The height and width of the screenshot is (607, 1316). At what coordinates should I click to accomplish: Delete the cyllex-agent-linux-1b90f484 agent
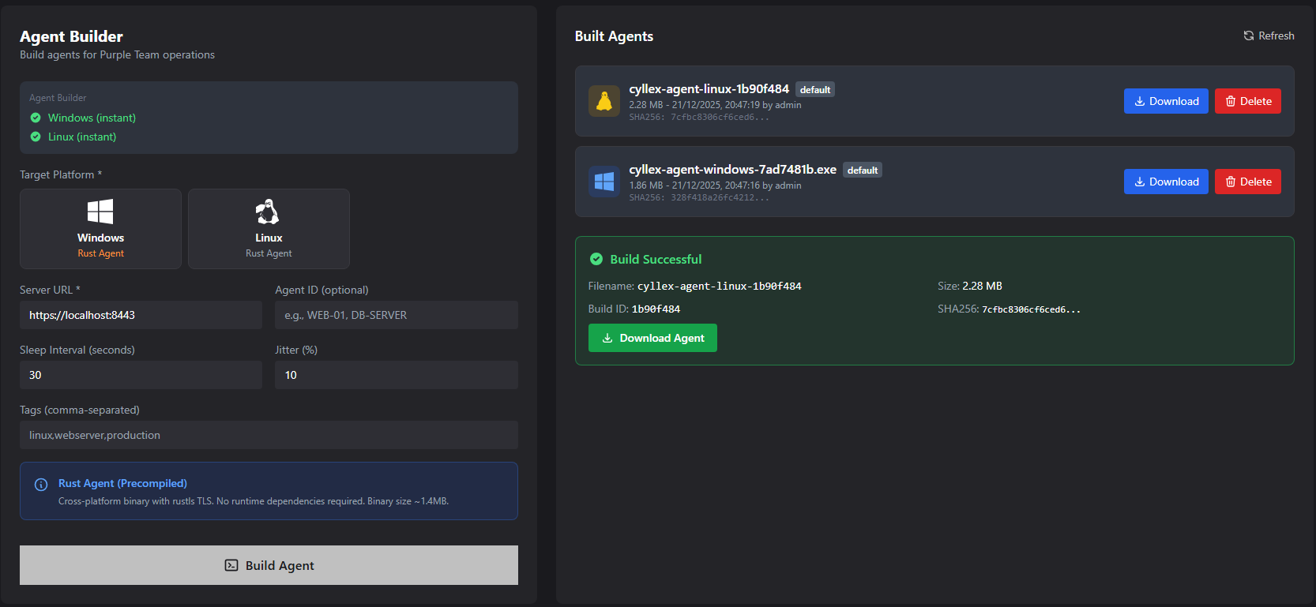1247,101
